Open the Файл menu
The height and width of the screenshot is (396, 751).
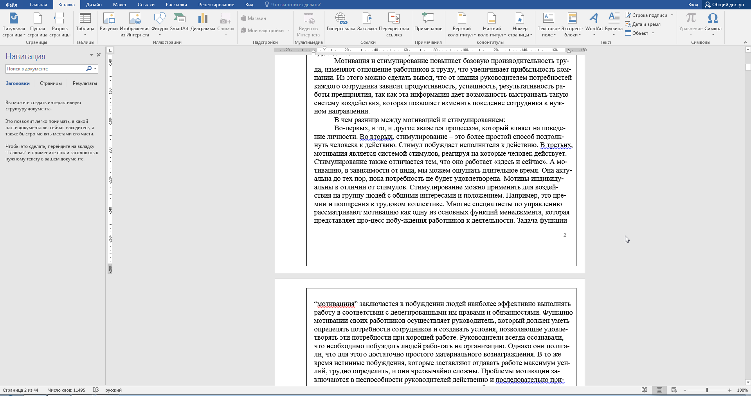coord(11,5)
